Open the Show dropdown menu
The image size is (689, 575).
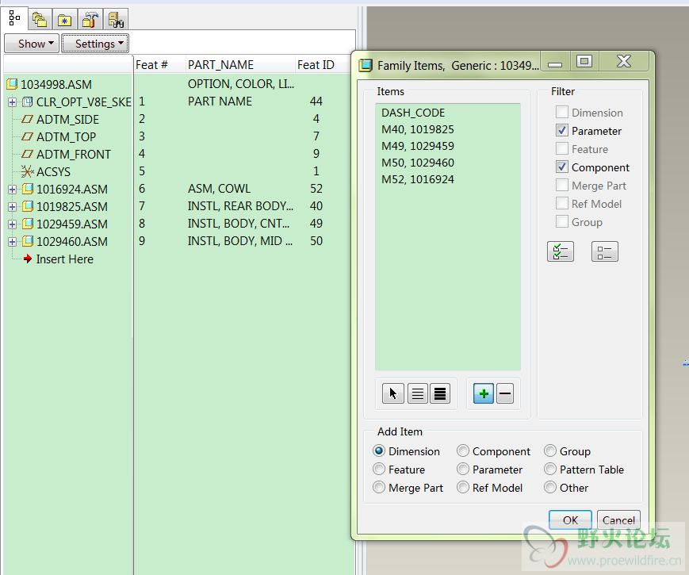pyautogui.click(x=32, y=44)
